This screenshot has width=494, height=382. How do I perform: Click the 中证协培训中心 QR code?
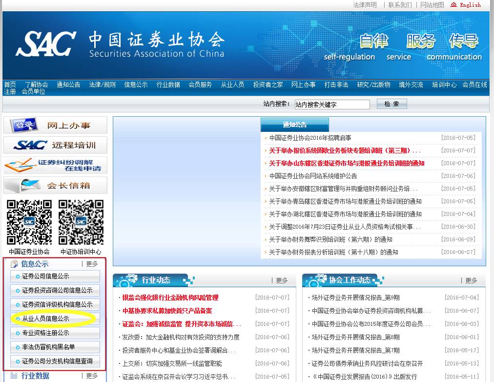point(81,222)
